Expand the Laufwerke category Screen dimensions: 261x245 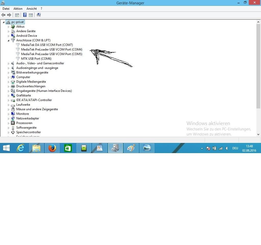(8, 105)
